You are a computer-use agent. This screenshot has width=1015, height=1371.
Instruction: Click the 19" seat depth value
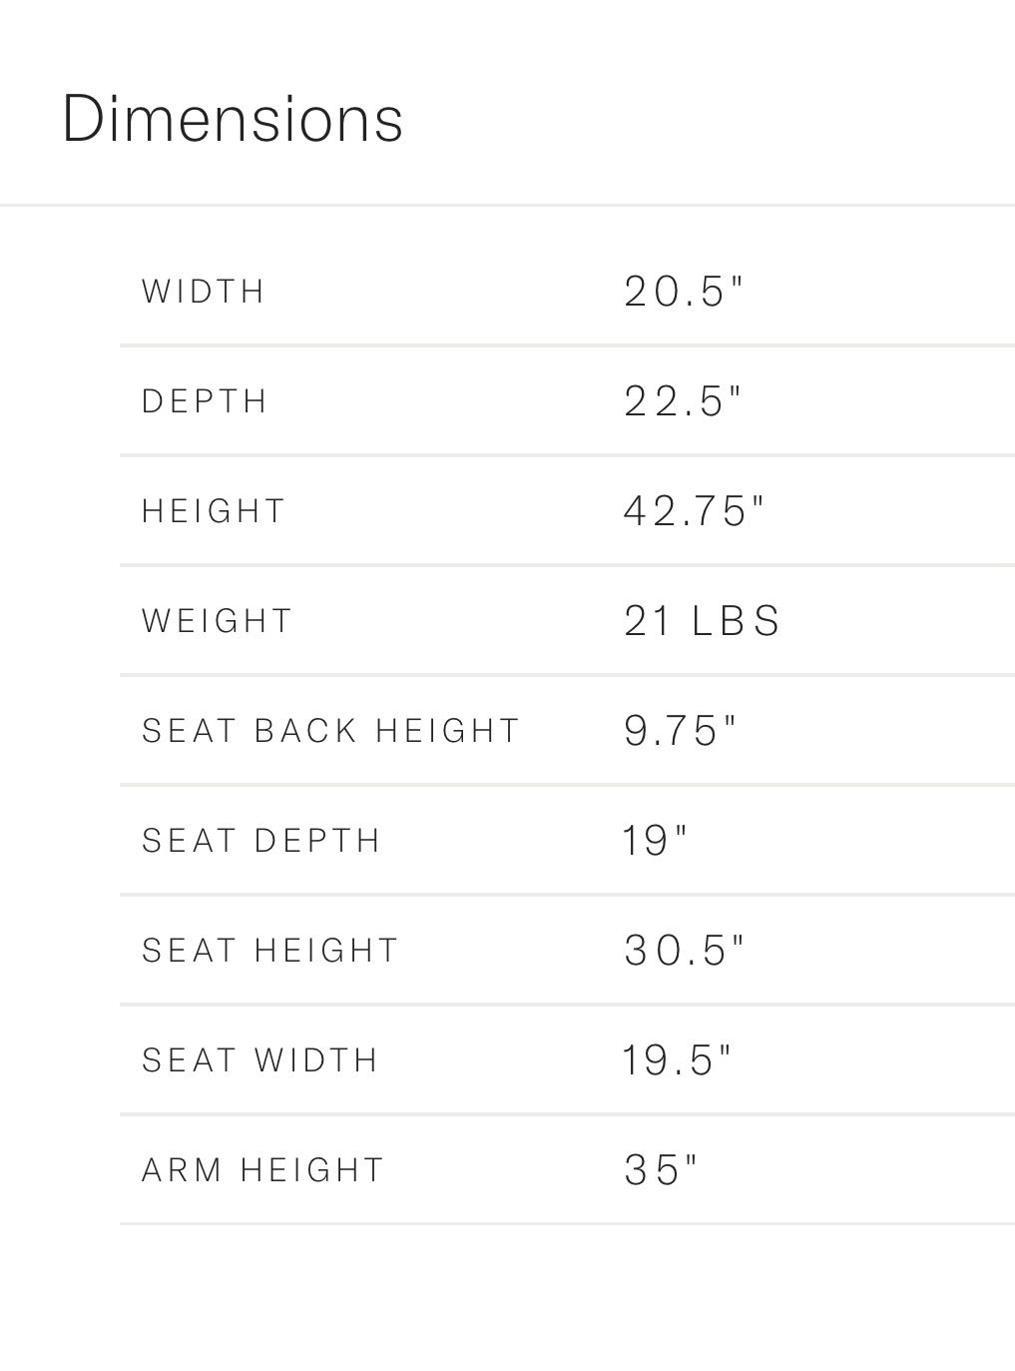[x=656, y=841]
